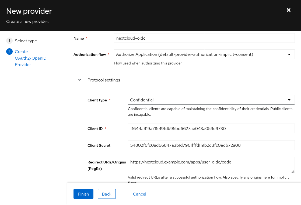This screenshot has width=301, height=205.
Task: Go to the Select type step
Action: tap(26, 41)
